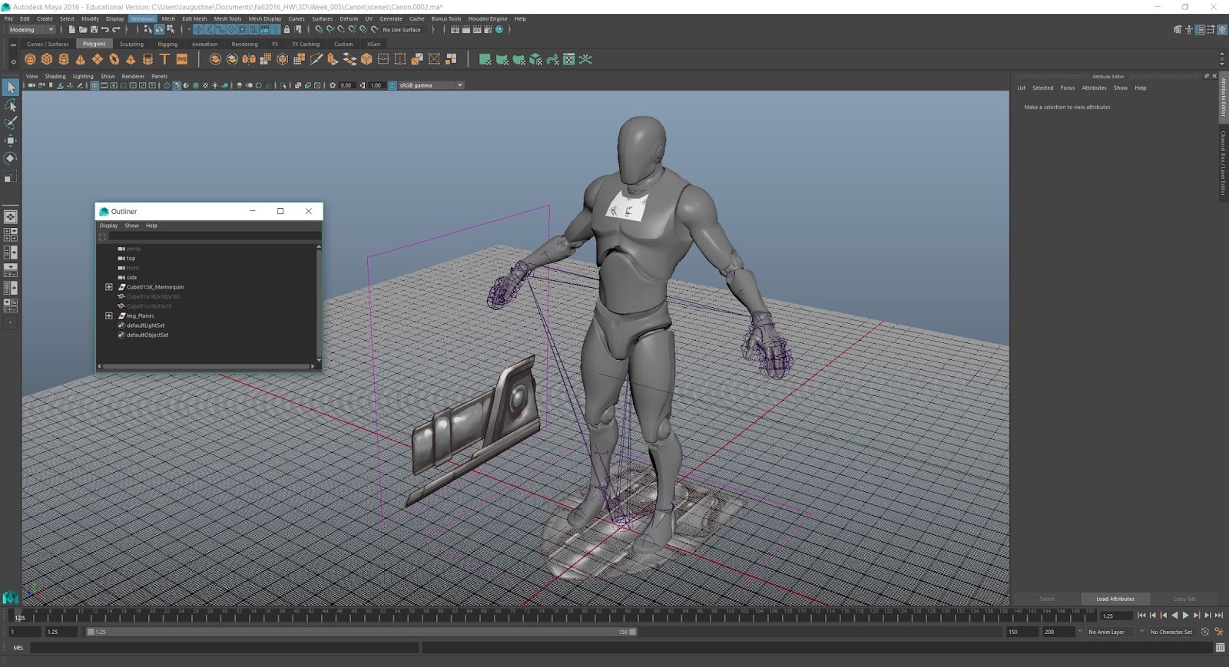Create a polygon pyramid from shelf
This screenshot has height=667, width=1229.
click(131, 59)
